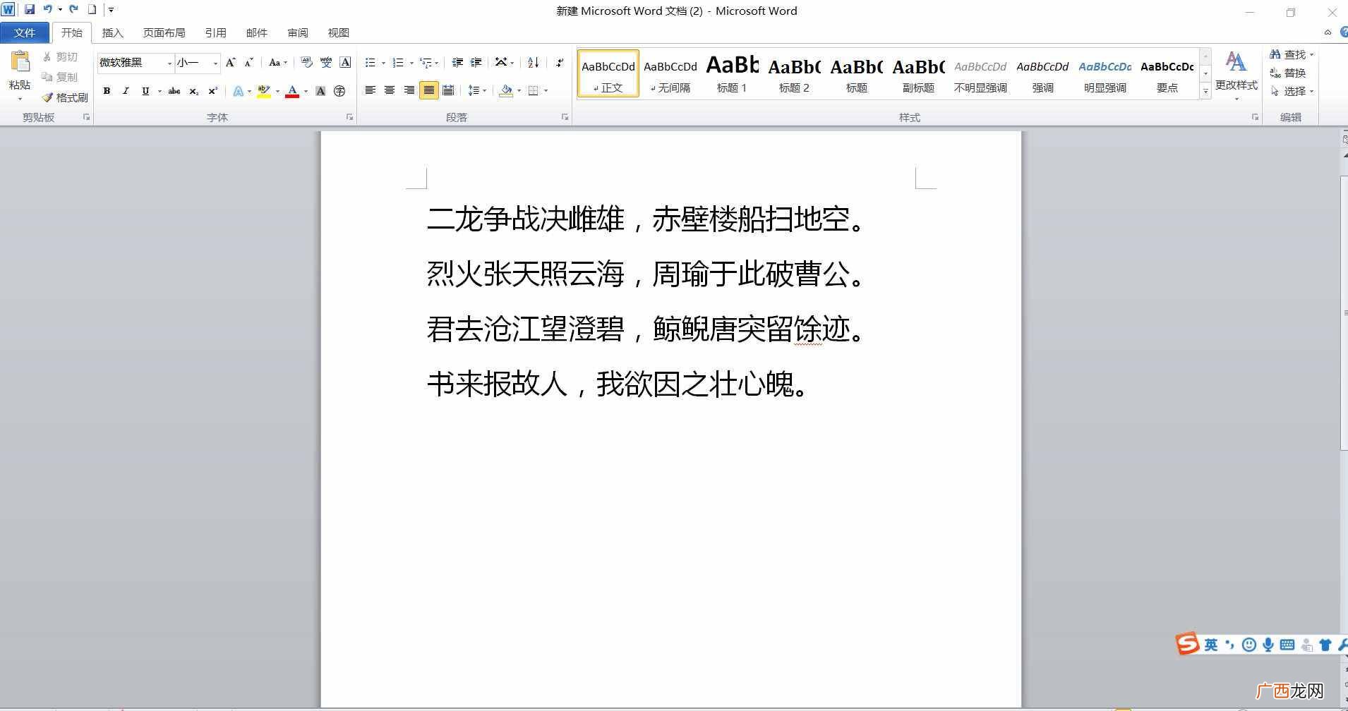Expand the bullet list options arrow
The image size is (1348, 711).
pyautogui.click(x=383, y=63)
